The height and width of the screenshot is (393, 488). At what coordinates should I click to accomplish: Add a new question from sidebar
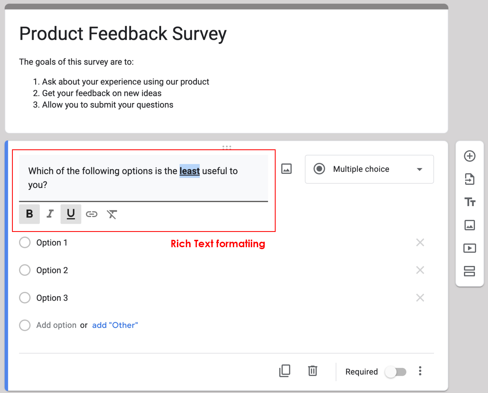point(469,156)
